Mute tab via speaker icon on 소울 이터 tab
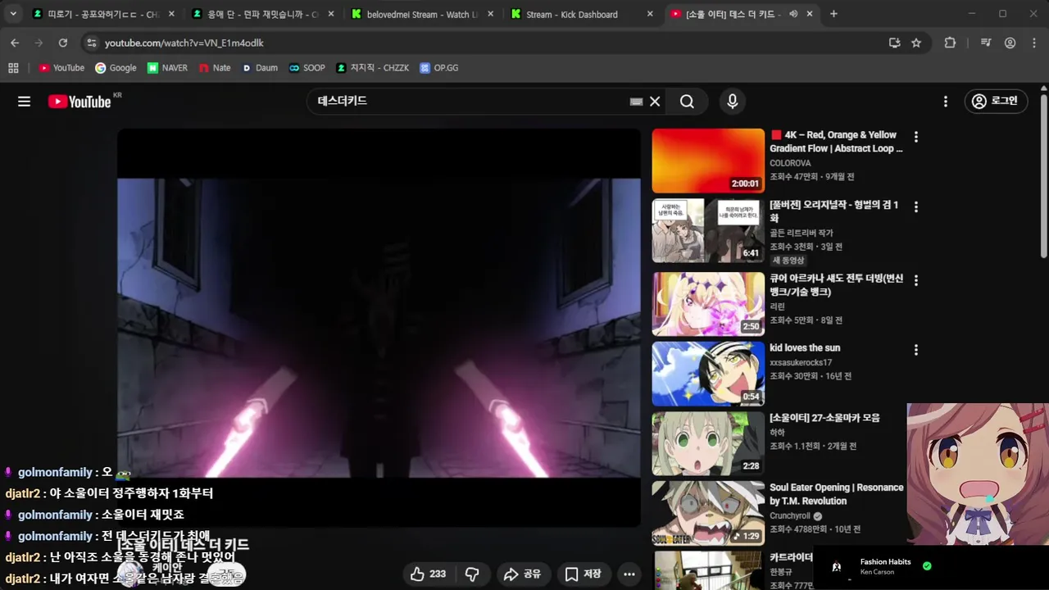 point(793,14)
